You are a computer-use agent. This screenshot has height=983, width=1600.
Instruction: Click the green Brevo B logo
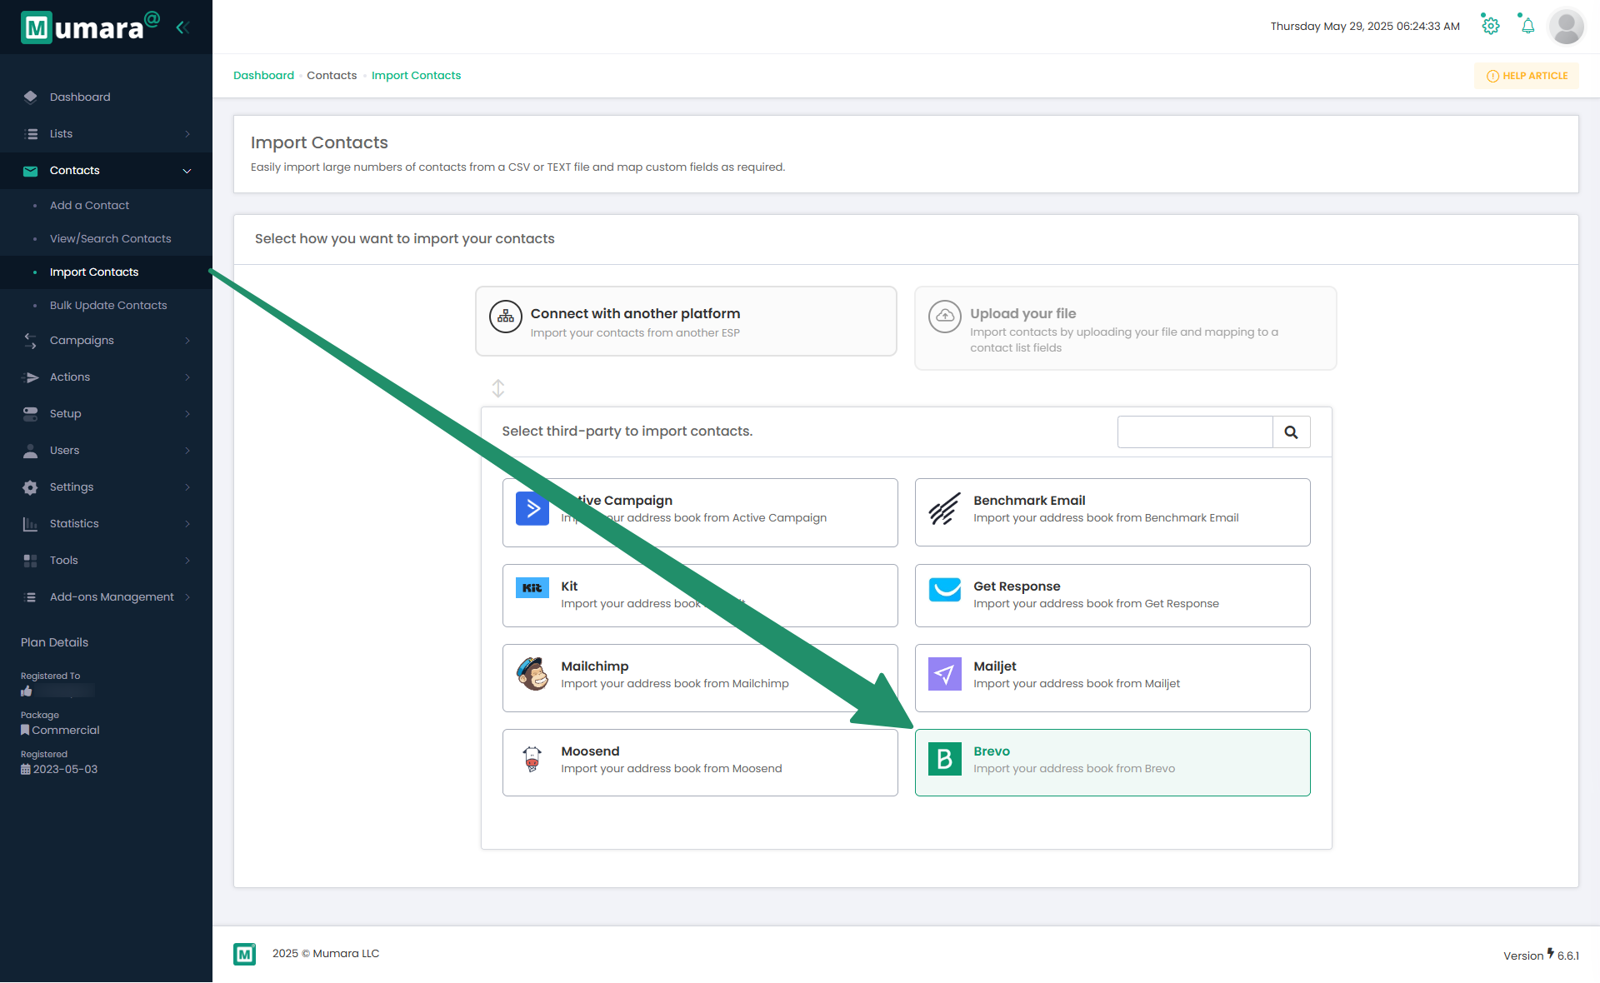pyautogui.click(x=945, y=759)
